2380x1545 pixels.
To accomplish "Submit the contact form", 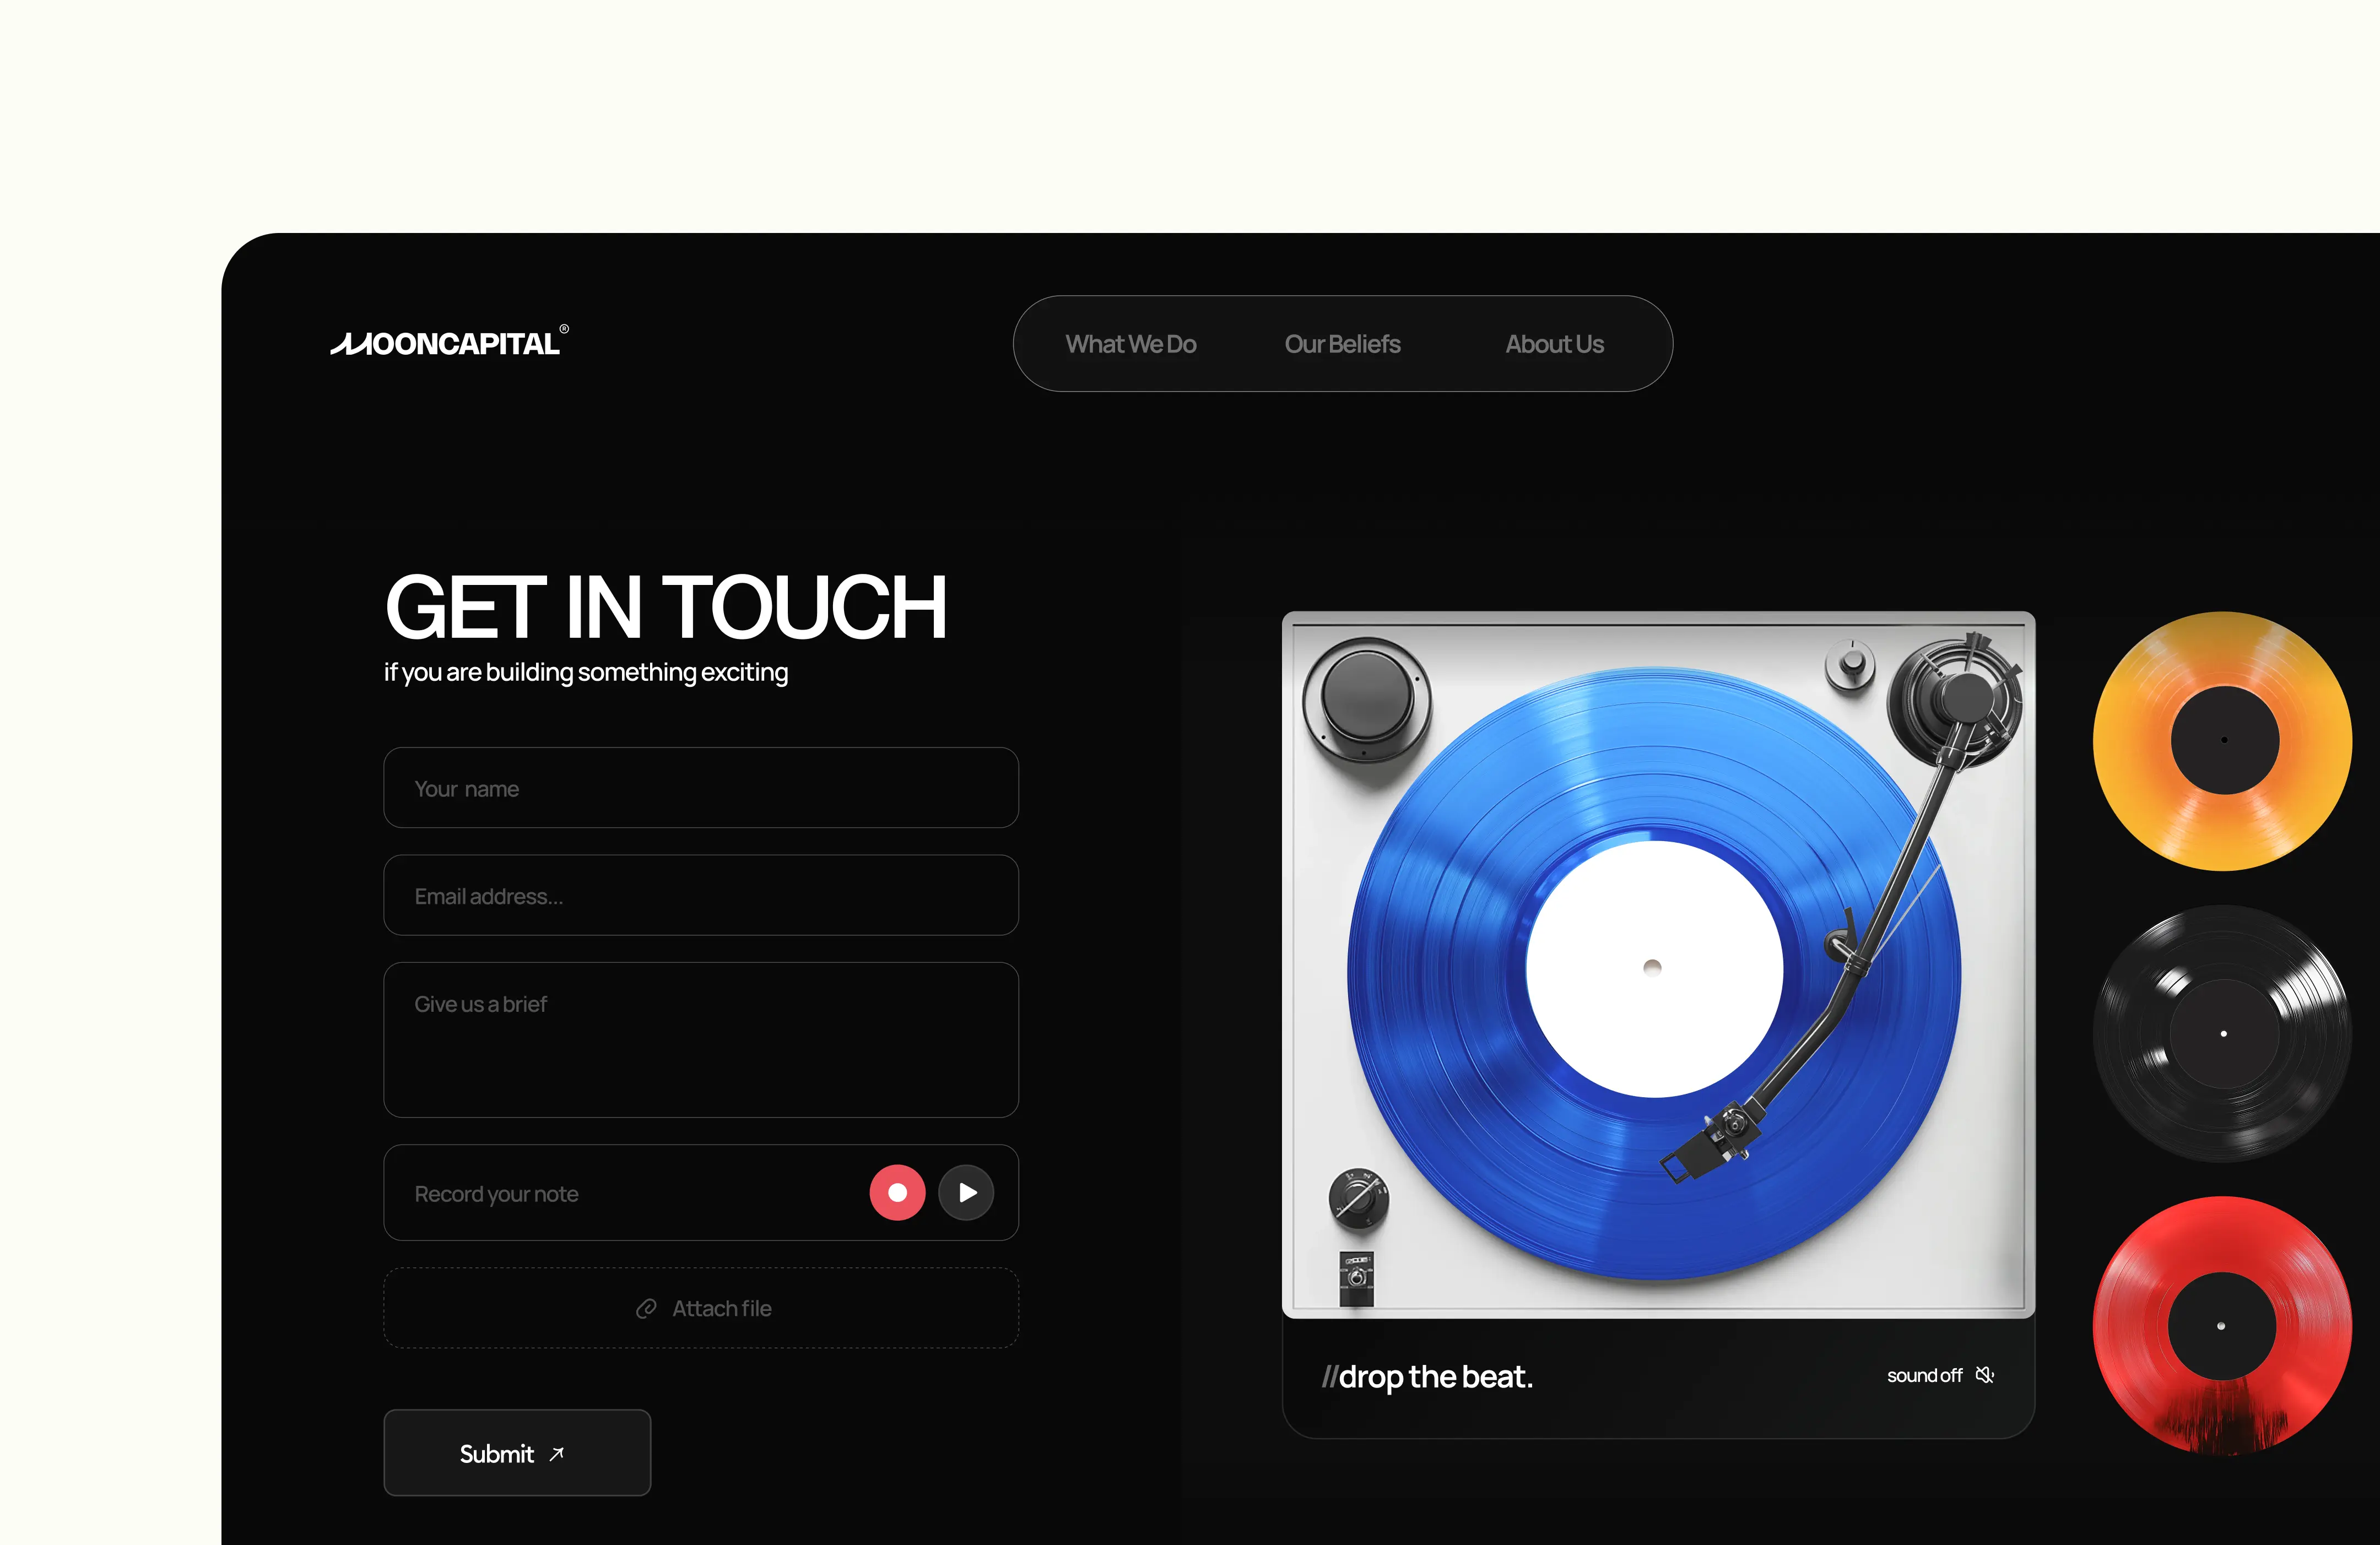I will point(517,1453).
